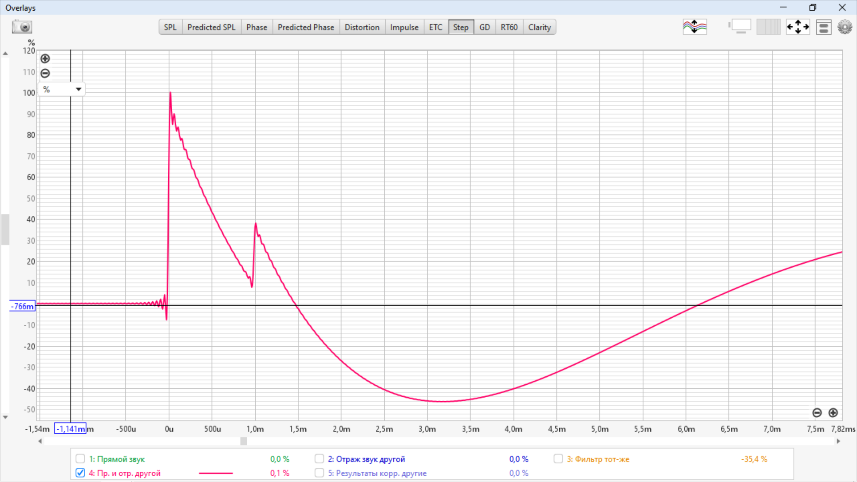Switch to the Distortion tab

(362, 27)
